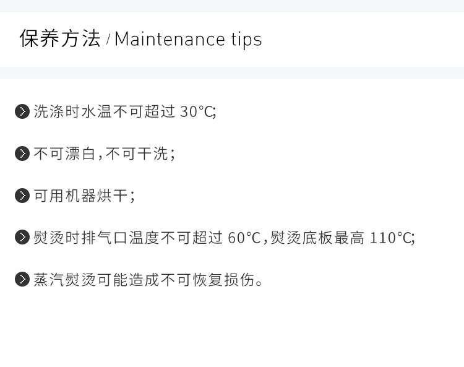Image resolution: width=464 pixels, height=367 pixels.
Task: Click arrow bullet beside 可用机器烘干 line
Action: (22, 196)
